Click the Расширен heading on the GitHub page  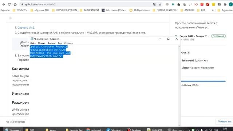click(x=20, y=103)
